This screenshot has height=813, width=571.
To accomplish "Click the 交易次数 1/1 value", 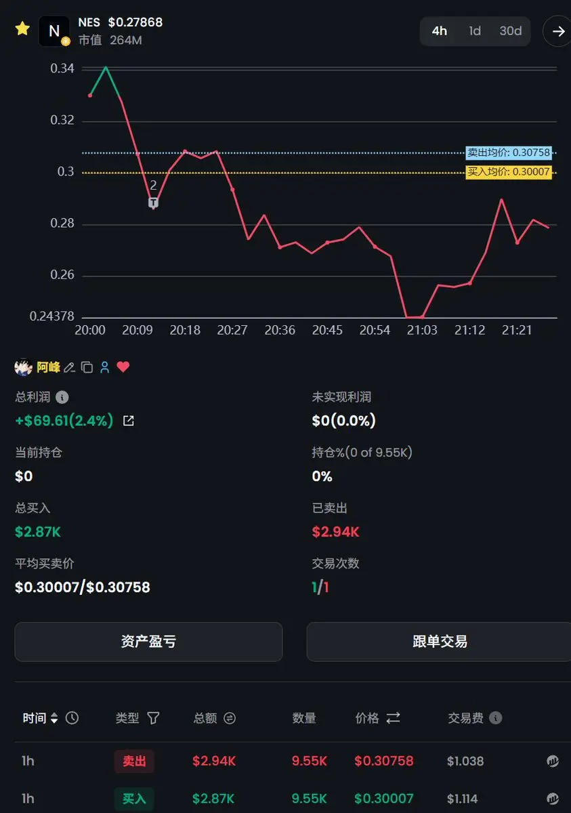I will pyautogui.click(x=320, y=587).
